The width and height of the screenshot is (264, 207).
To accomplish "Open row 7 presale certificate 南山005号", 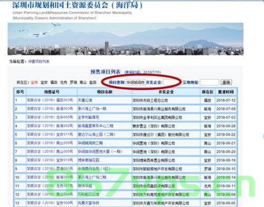I will (x=50, y=152).
